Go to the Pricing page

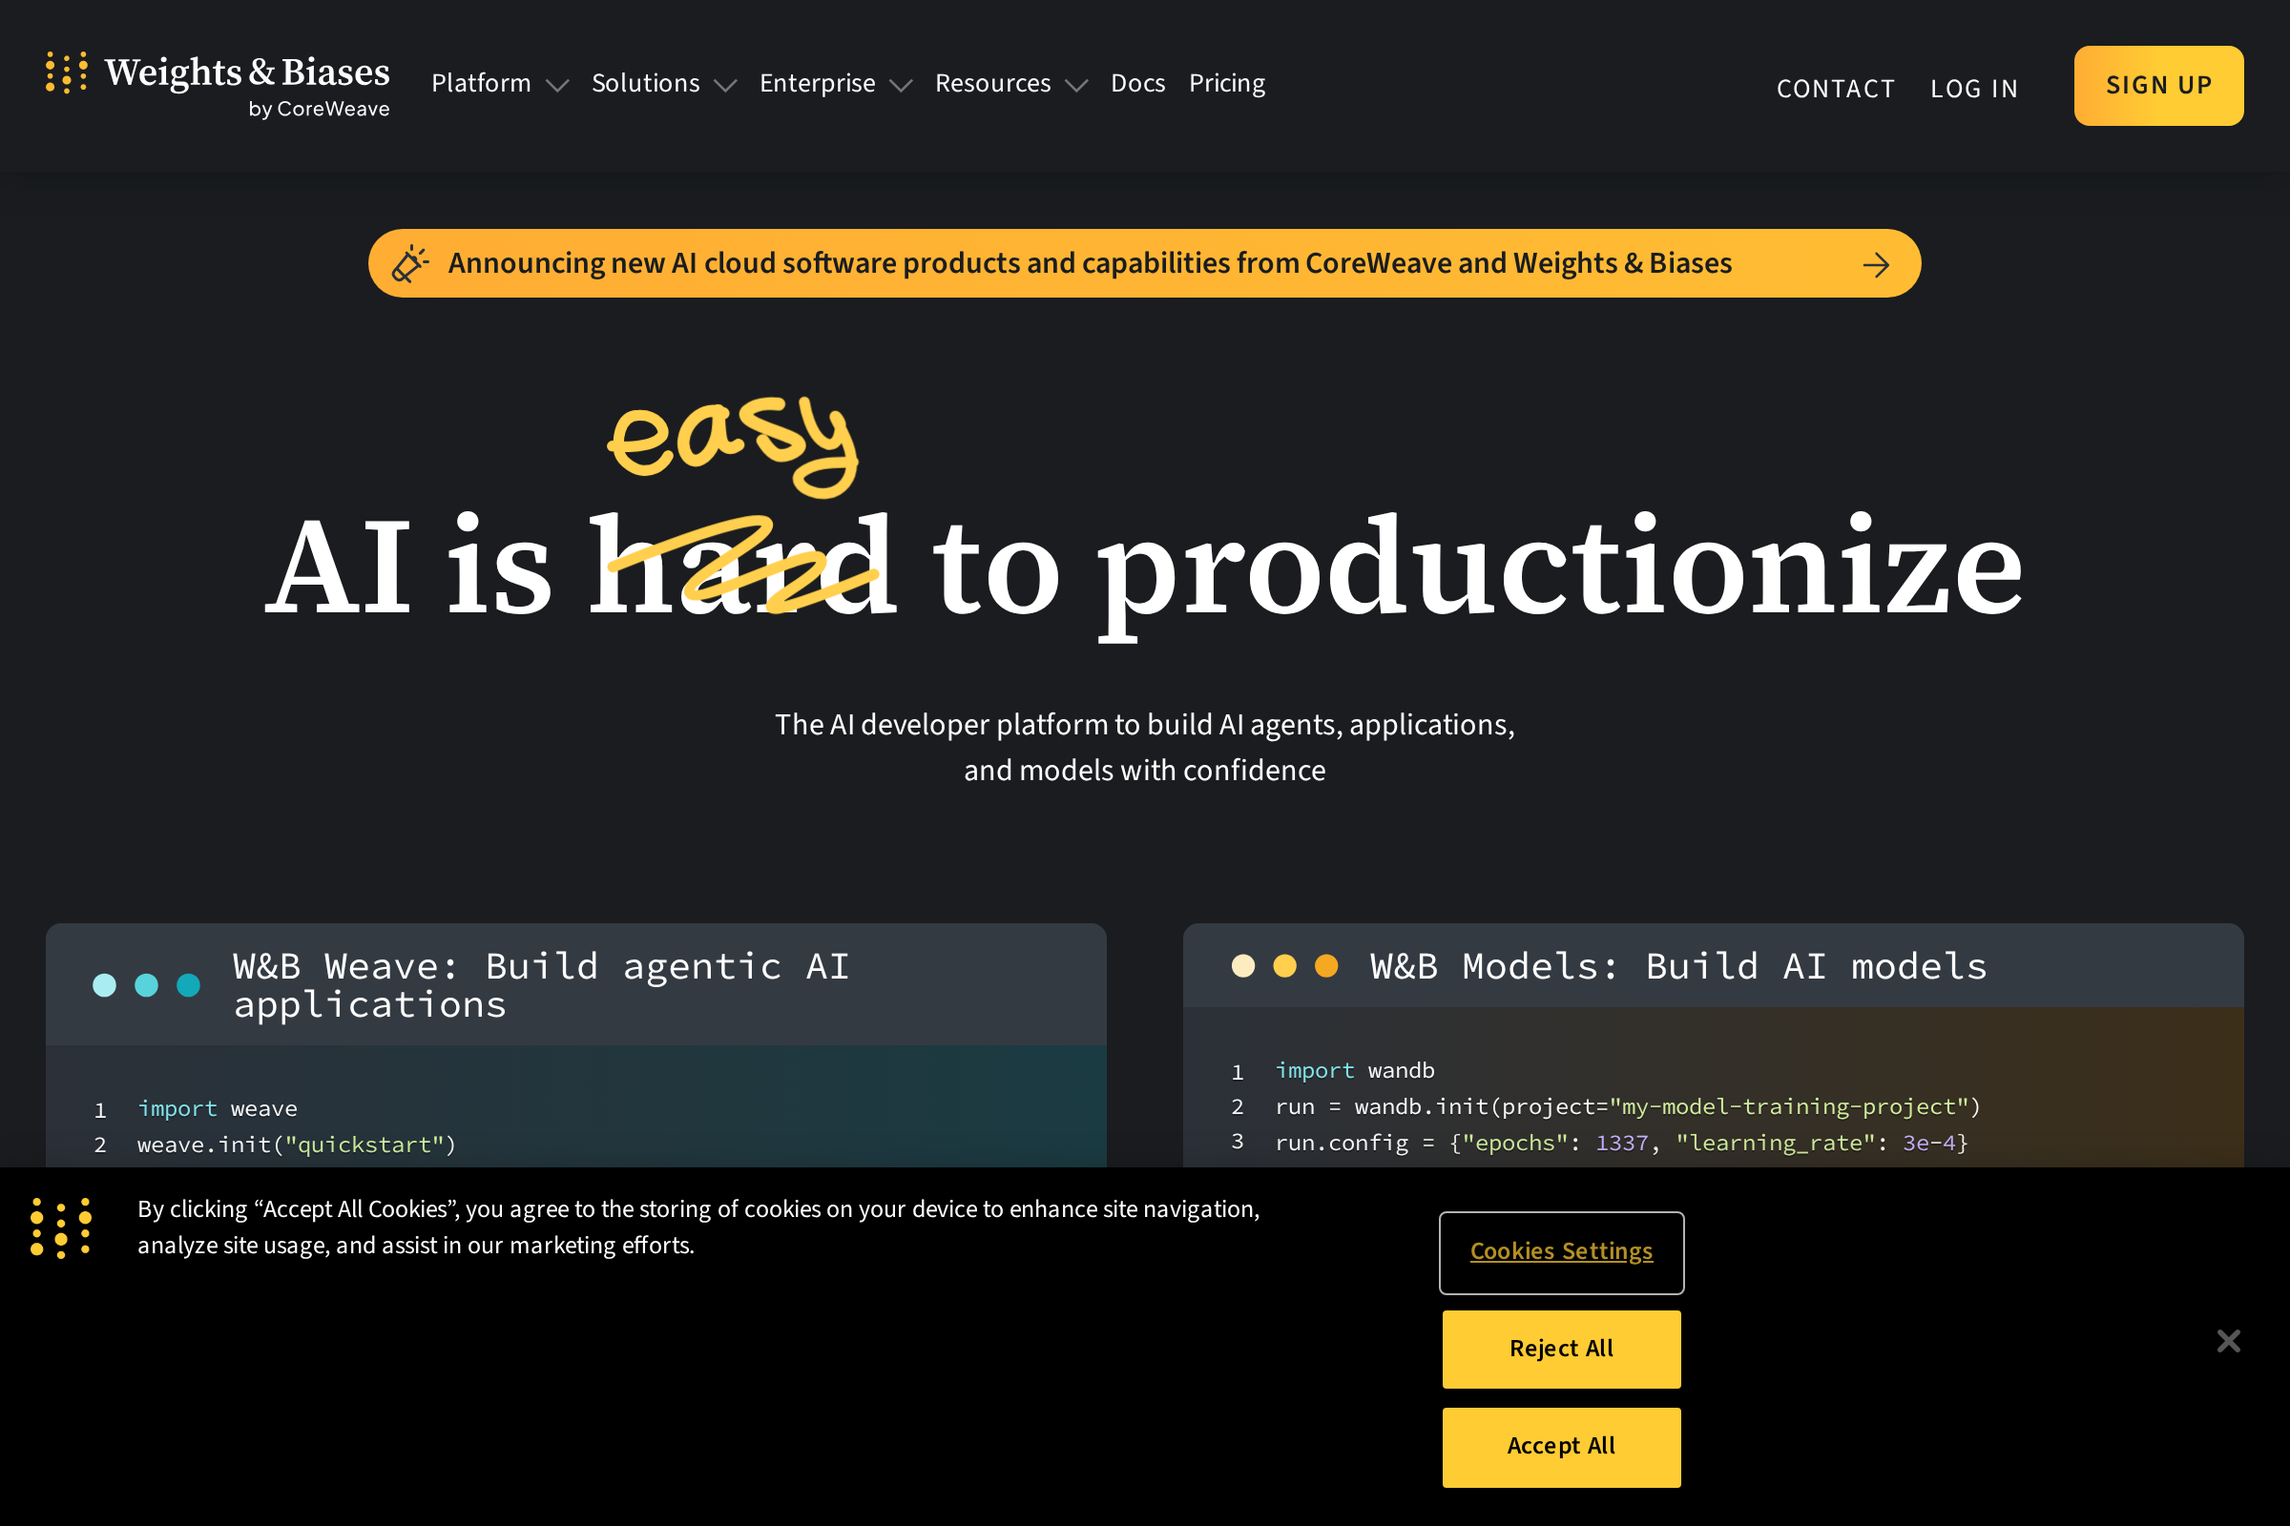pyautogui.click(x=1226, y=84)
